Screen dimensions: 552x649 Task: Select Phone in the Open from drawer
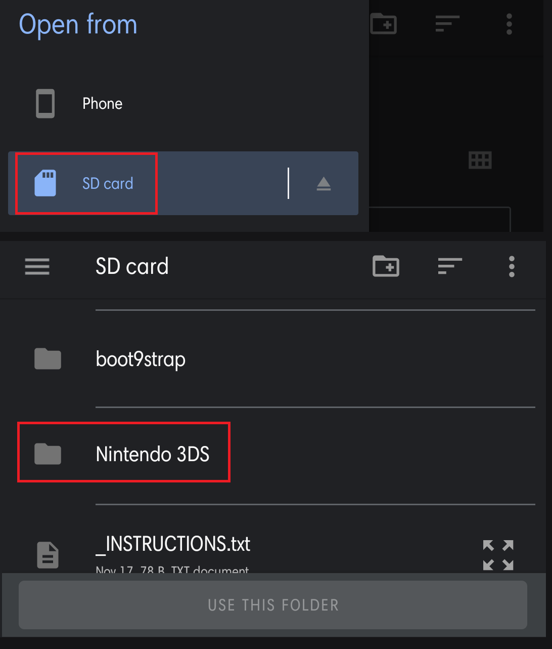[x=102, y=104]
